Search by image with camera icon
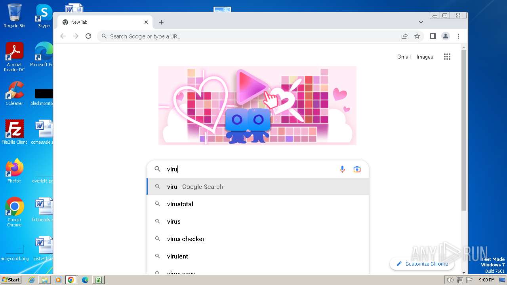This screenshot has width=507, height=285. [357, 169]
